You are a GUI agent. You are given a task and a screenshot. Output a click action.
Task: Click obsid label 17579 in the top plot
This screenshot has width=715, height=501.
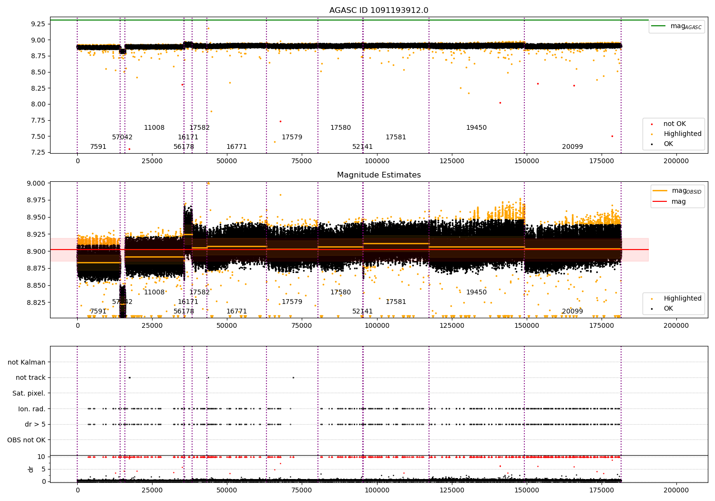292,137
